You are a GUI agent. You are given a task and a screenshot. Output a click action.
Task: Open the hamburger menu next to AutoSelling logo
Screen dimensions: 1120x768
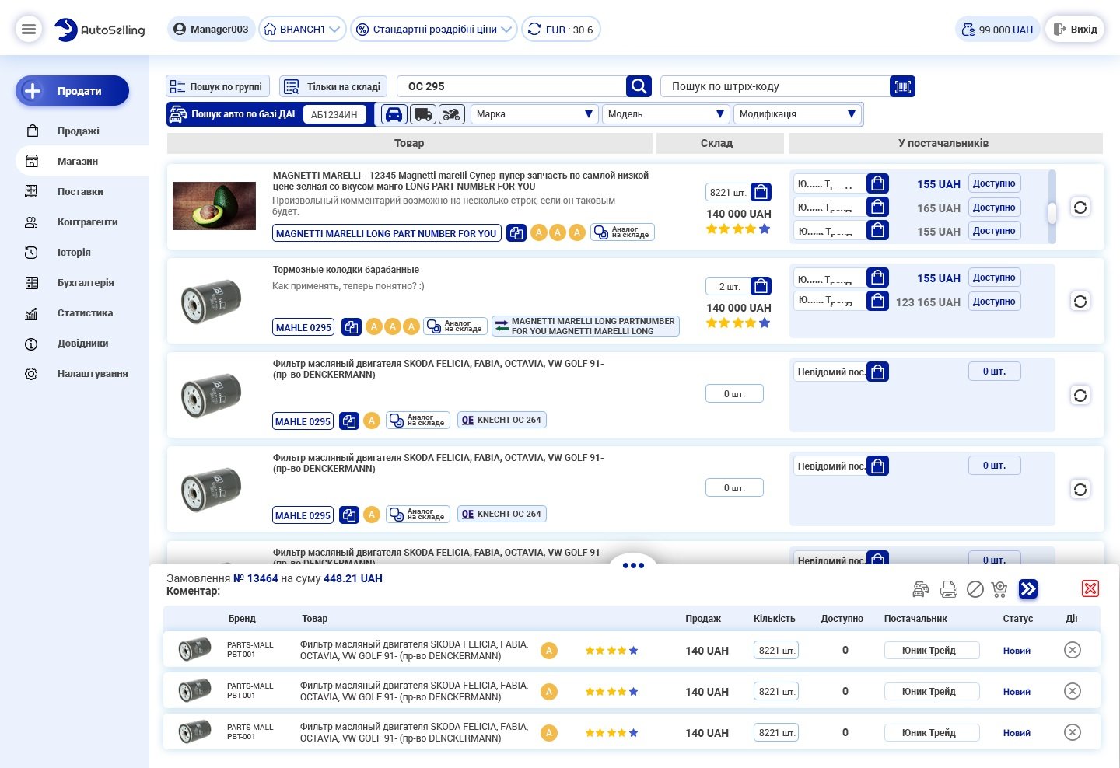[29, 30]
